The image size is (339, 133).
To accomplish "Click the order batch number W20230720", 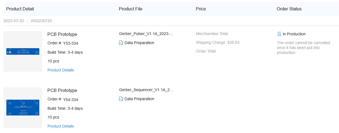I will point(41,21).
